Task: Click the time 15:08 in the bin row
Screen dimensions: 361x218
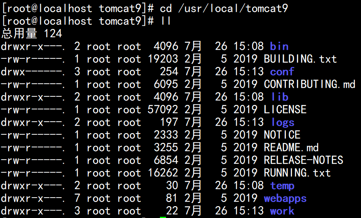Action: 248,46
